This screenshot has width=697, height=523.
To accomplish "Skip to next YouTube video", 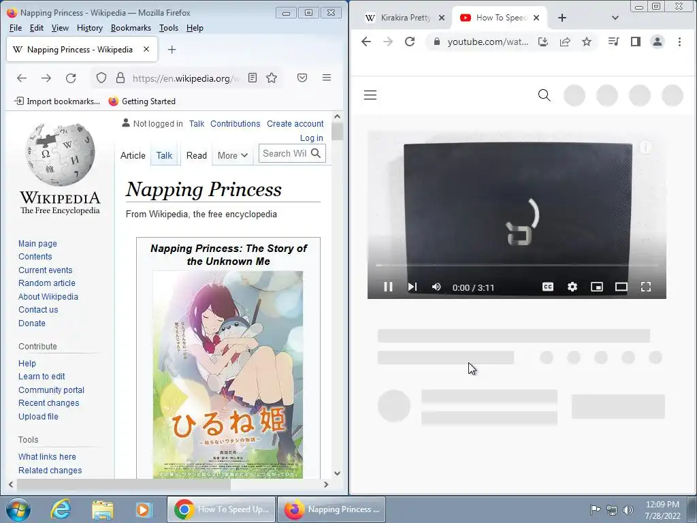I will (x=412, y=287).
